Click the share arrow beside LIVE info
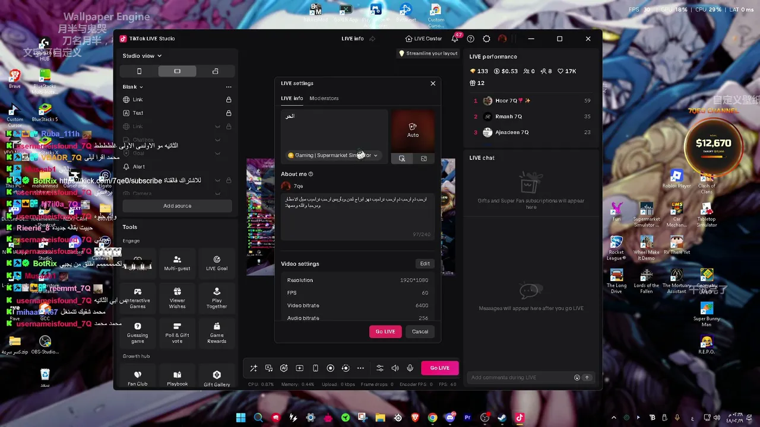The width and height of the screenshot is (760, 427). [372, 39]
